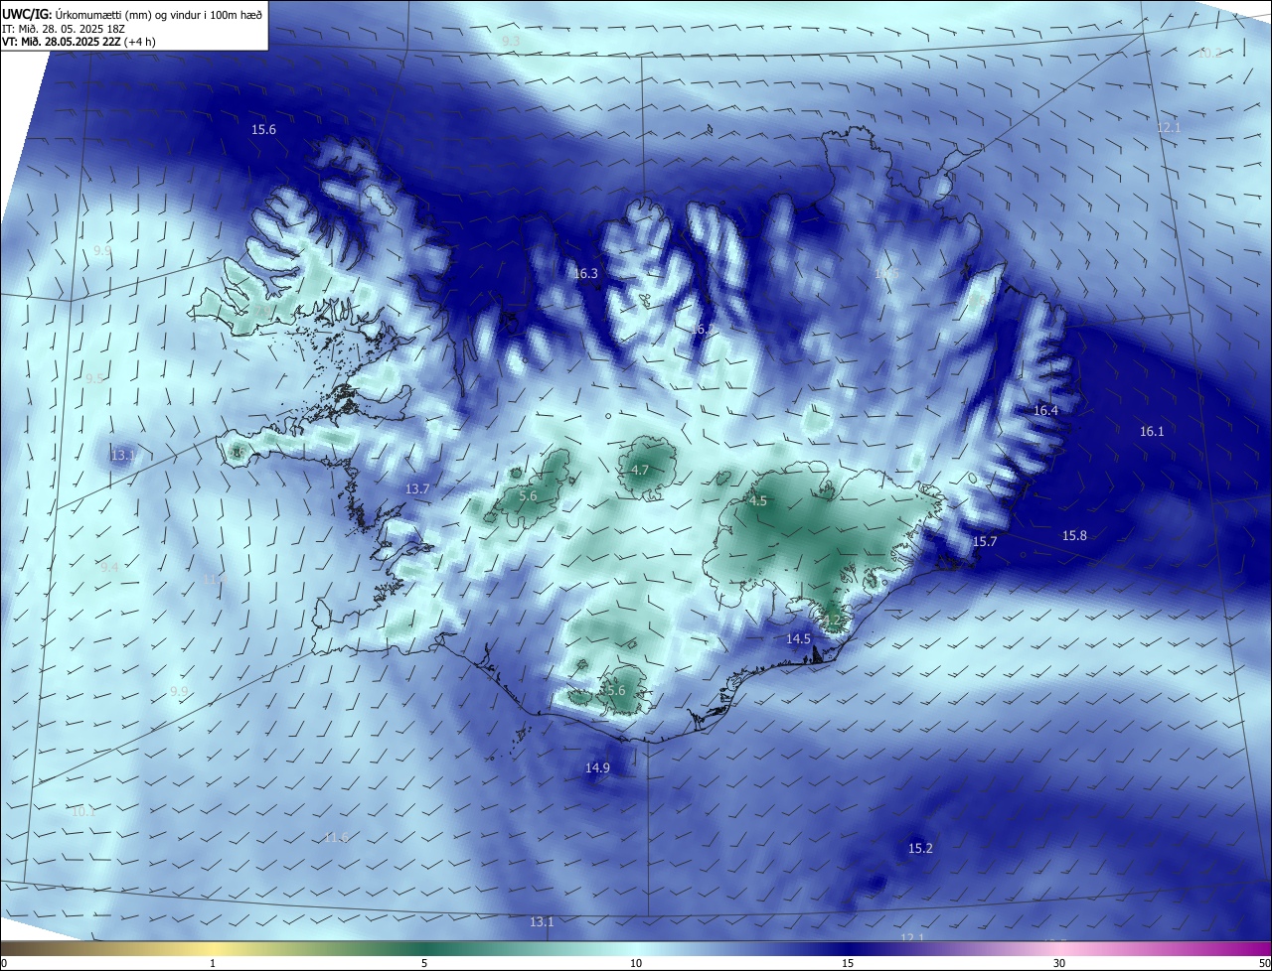Click the 11.6 value on the map

click(x=336, y=837)
